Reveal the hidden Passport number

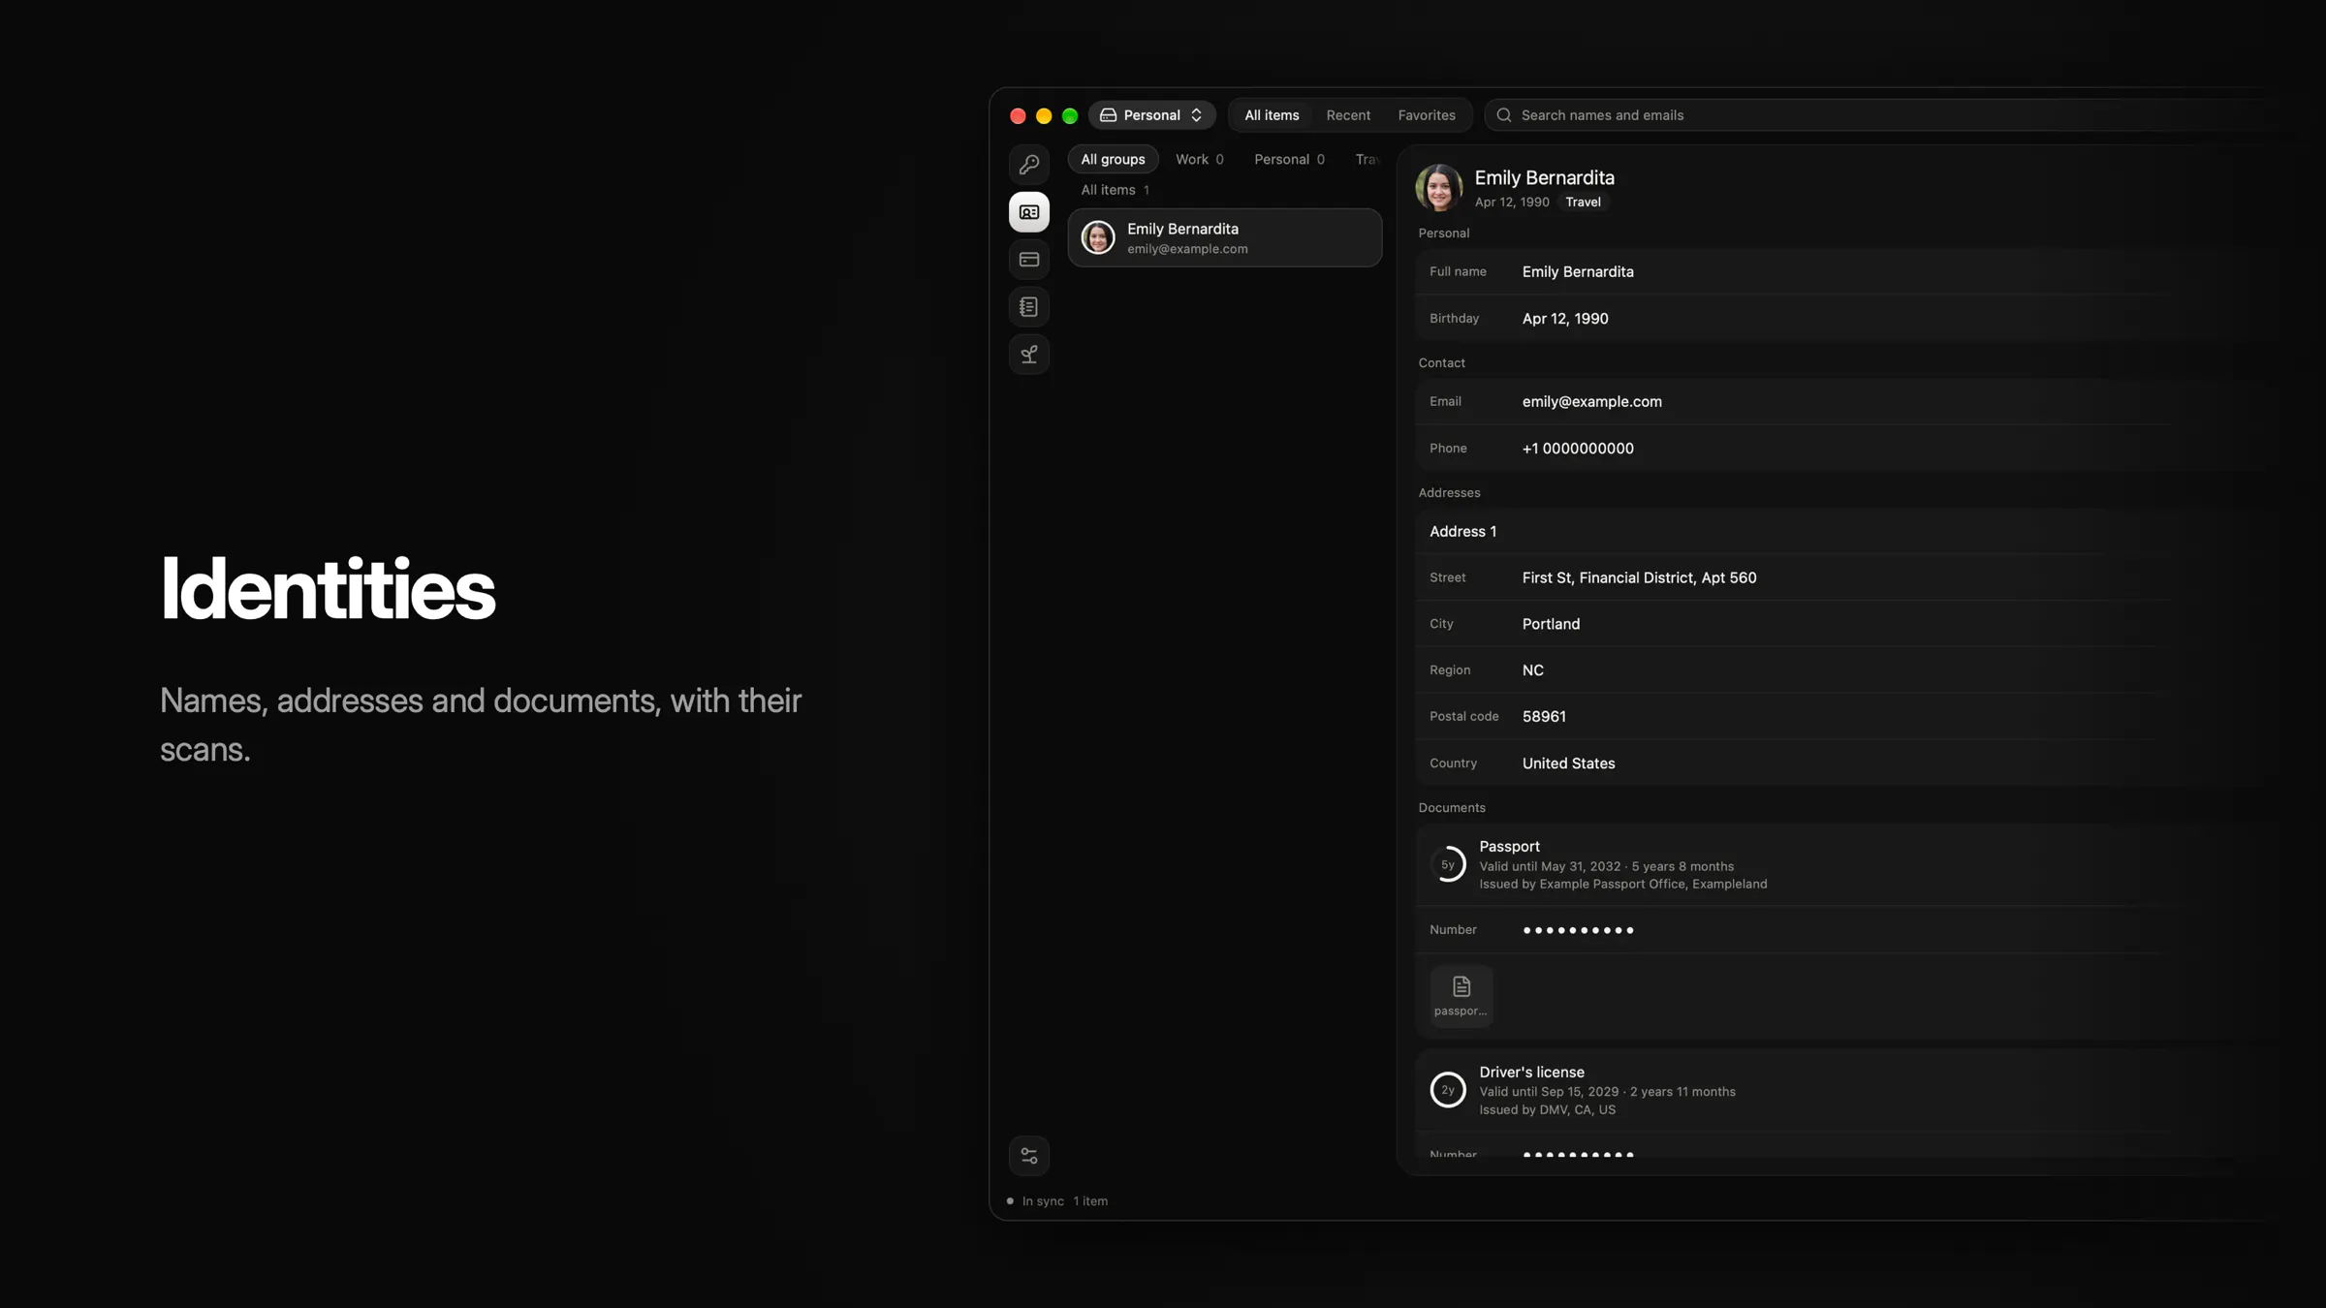click(x=1578, y=930)
